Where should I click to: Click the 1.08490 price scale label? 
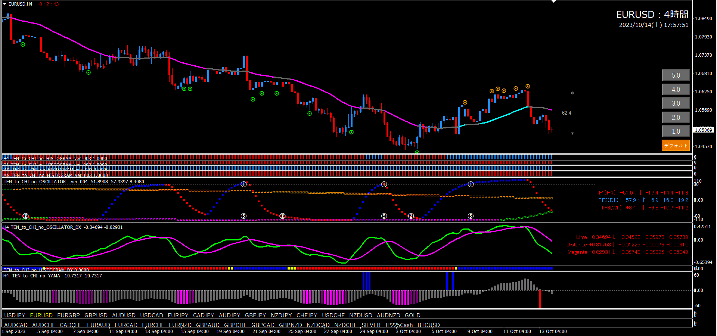click(704, 18)
